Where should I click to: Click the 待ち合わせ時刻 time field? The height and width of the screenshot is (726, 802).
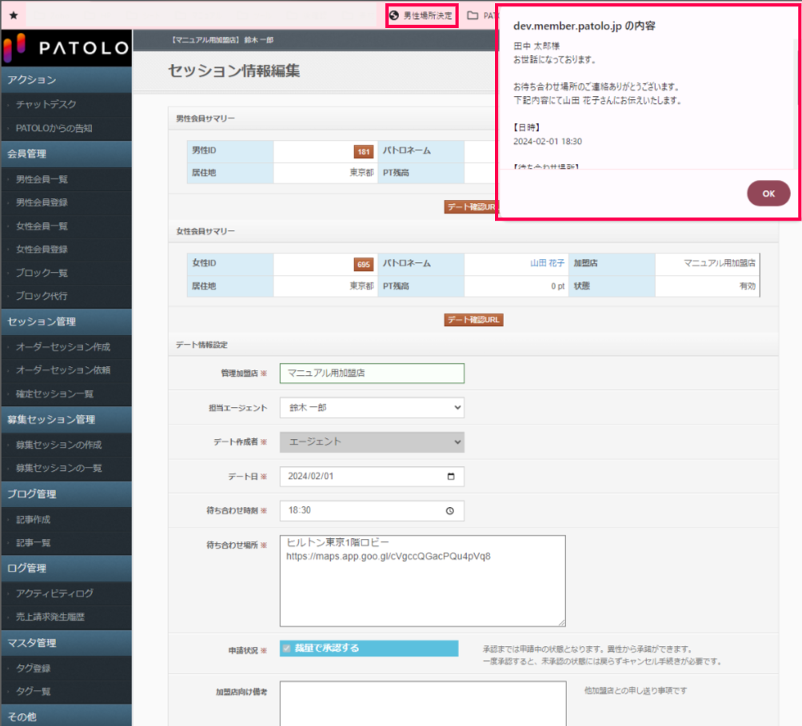click(x=372, y=511)
